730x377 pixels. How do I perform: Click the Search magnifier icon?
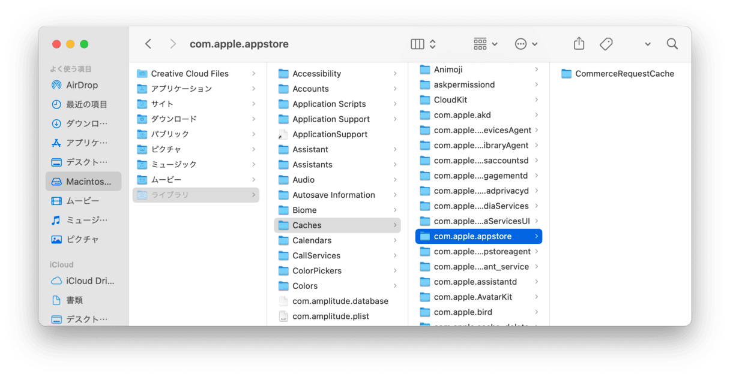point(672,44)
